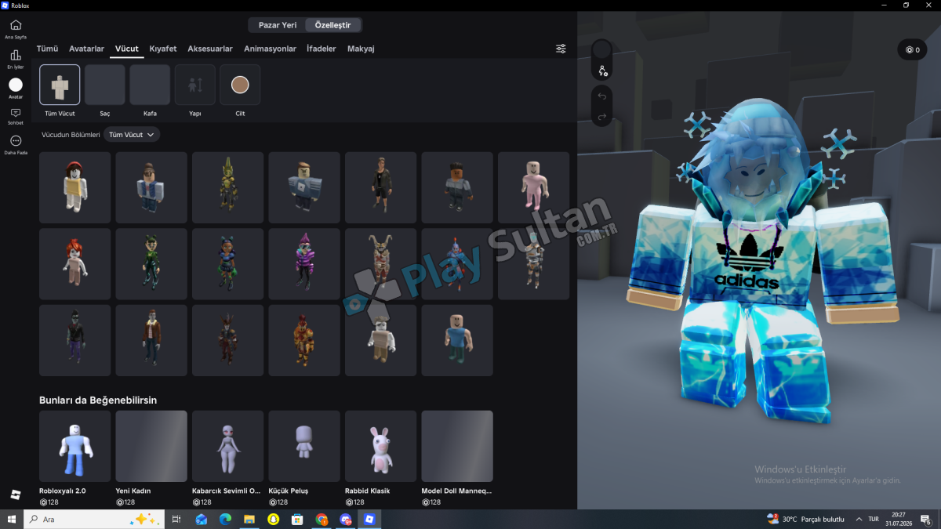941x529 pixels.
Task: Choose the Robloxyalı 2.0 recommended item
Action: (x=75, y=446)
